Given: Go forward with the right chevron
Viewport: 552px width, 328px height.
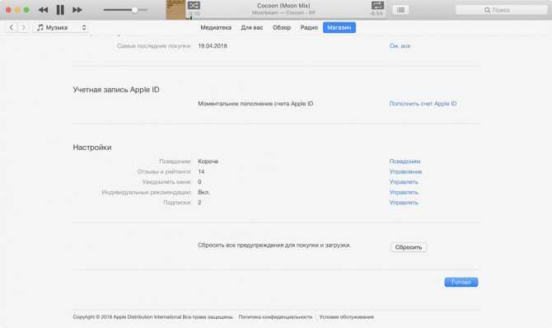Looking at the screenshot, I should click(x=23, y=27).
